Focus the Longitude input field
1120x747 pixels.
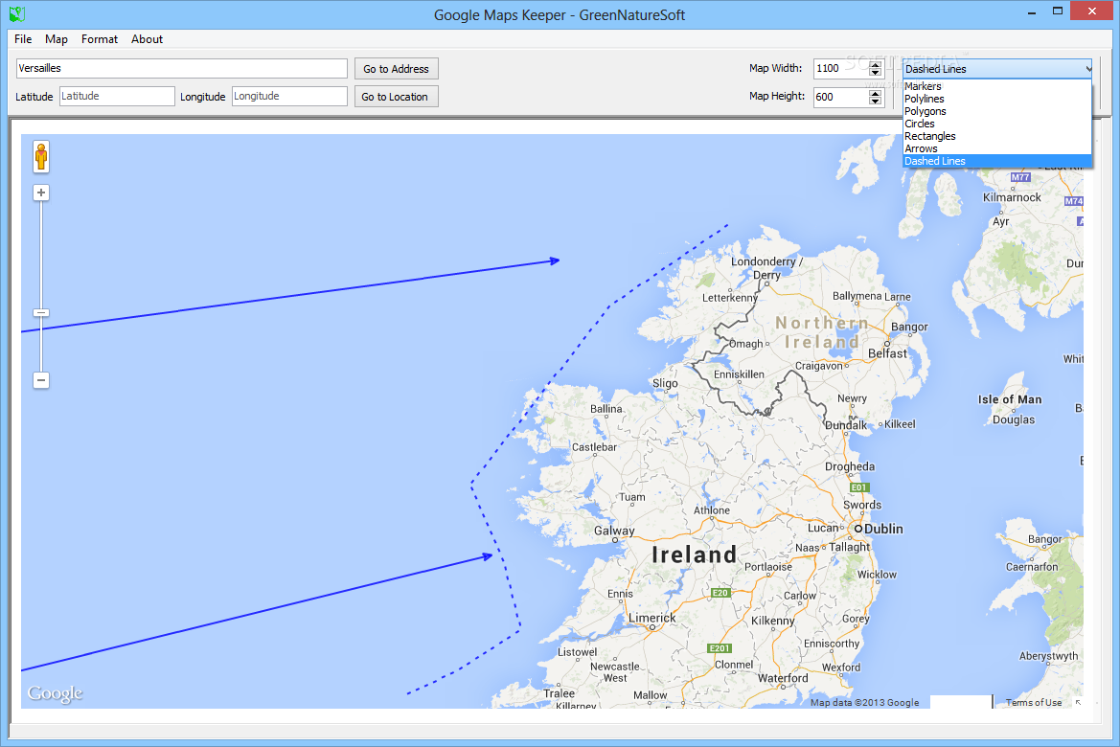click(289, 96)
